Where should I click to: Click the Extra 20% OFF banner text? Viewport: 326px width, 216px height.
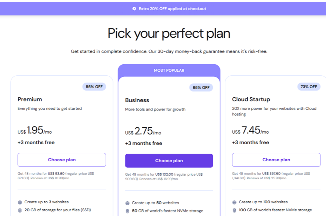pyautogui.click(x=172, y=9)
